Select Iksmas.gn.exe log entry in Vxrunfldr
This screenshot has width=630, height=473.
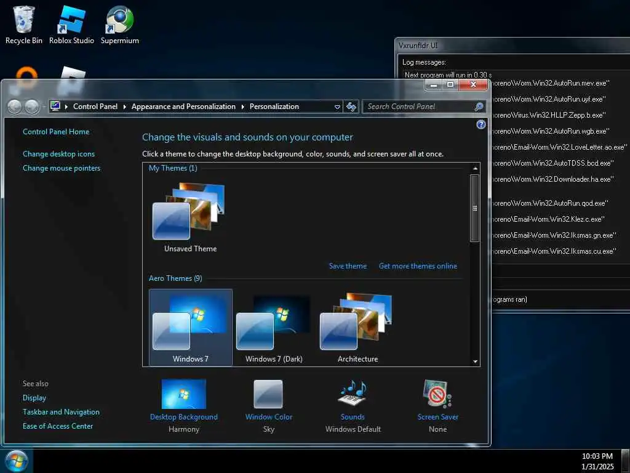554,235
